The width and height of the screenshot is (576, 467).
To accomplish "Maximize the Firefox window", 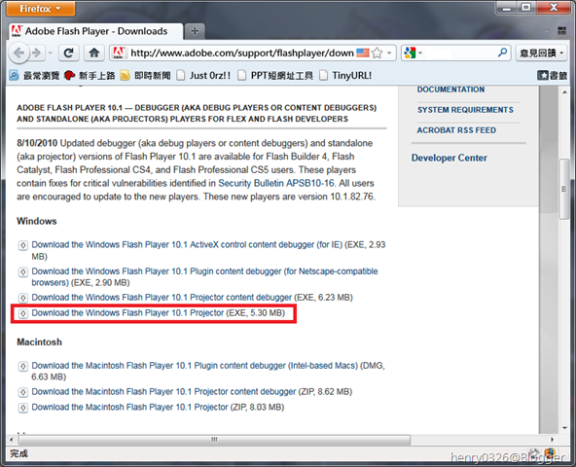I will (x=526, y=8).
